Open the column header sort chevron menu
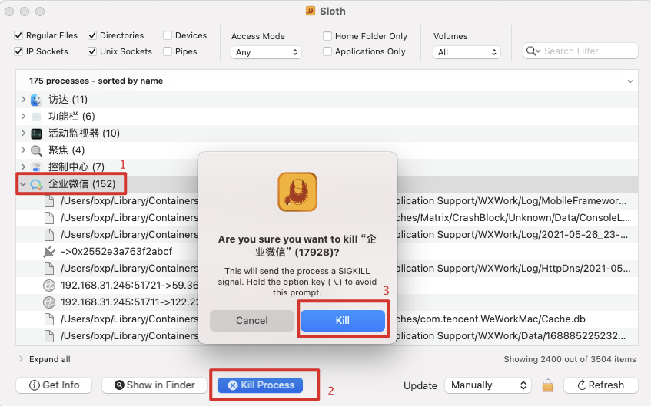Image resolution: width=651 pixels, height=406 pixels. click(630, 81)
